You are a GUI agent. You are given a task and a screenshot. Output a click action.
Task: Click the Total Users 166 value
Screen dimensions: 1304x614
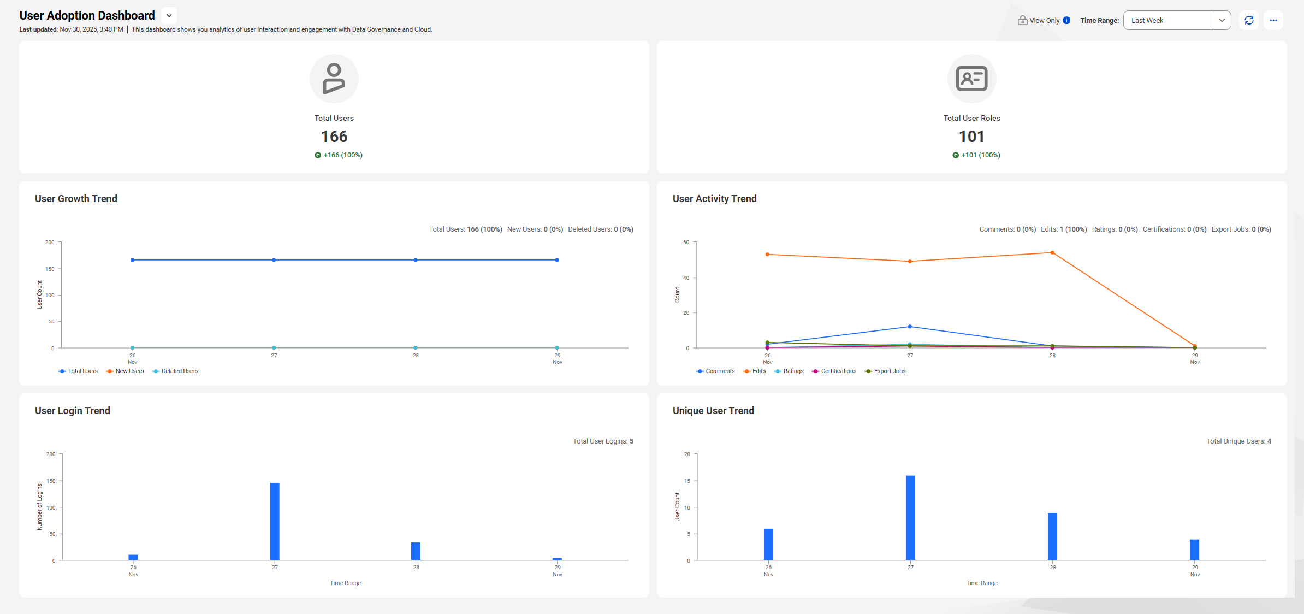334,137
